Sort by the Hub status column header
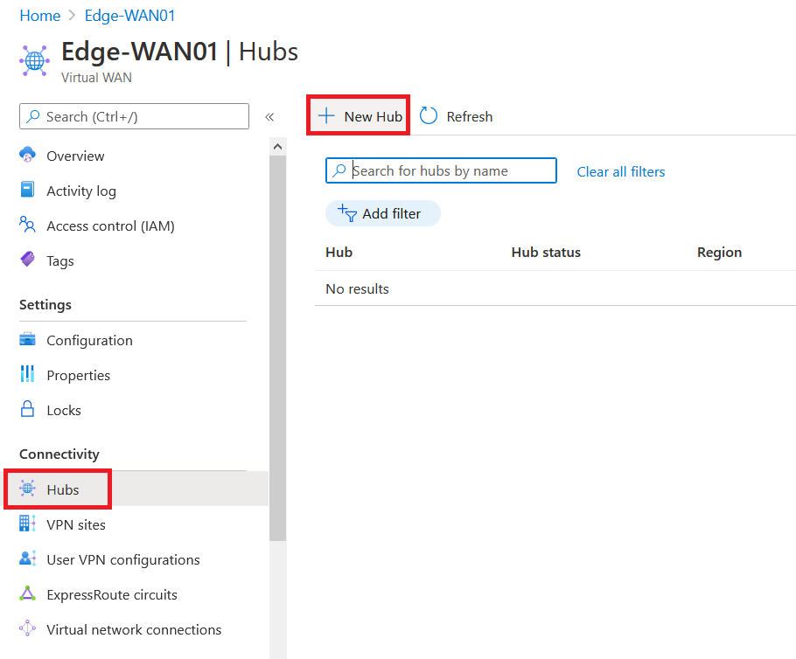This screenshot has width=796, height=659. 546,252
